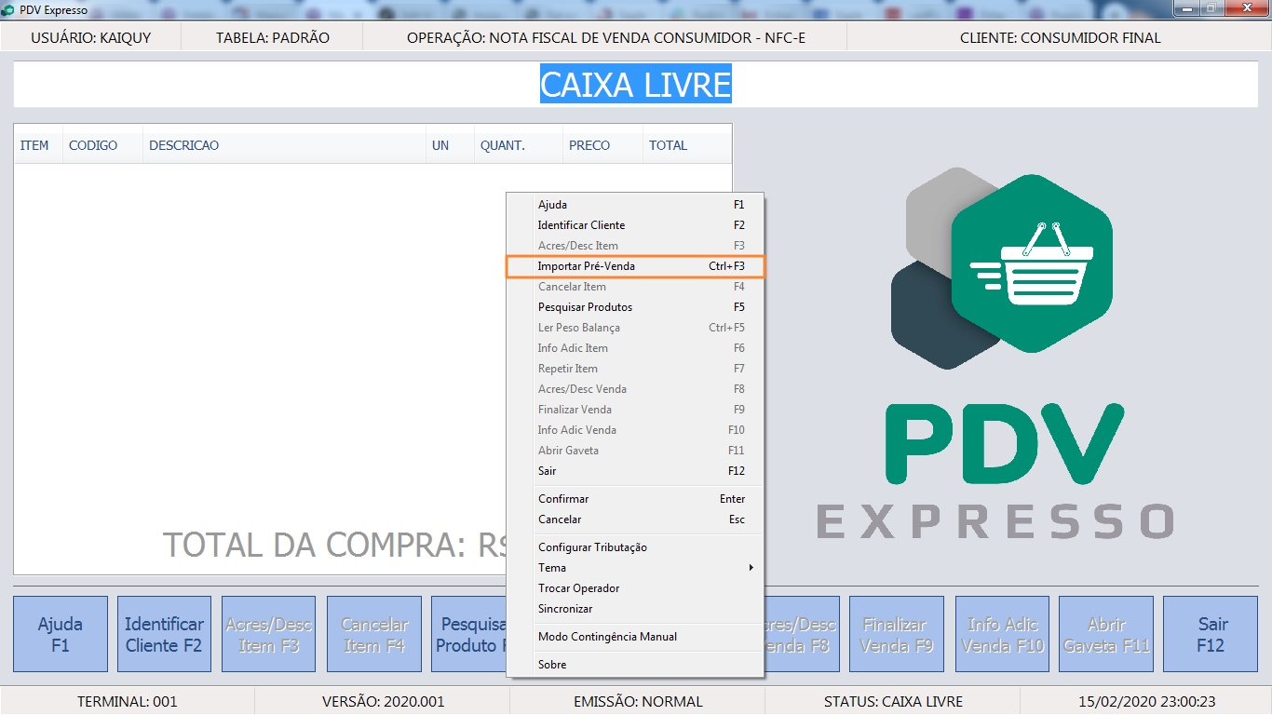Image resolution: width=1272 pixels, height=715 pixels.
Task: Click the Acres/Desc Item F3 button
Action: [x=269, y=634]
